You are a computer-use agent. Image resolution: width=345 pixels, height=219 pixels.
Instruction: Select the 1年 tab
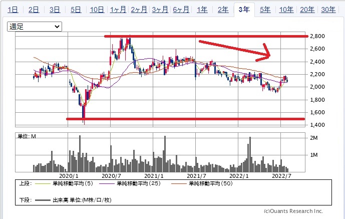202,10
